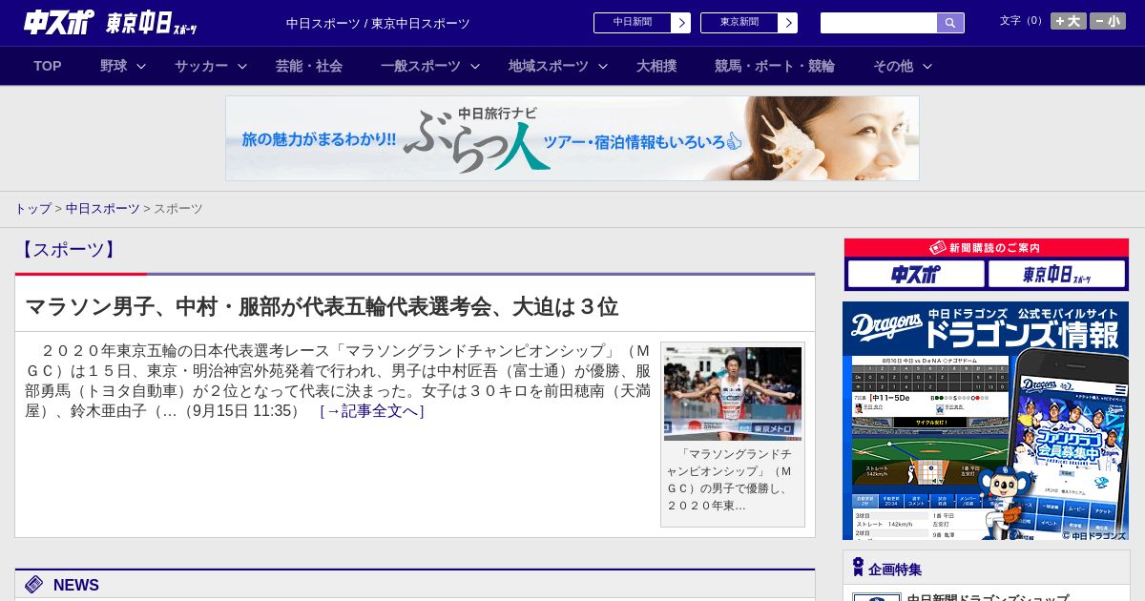Expand the 野球 dropdown chevron
1145x601 pixels.
coord(141,66)
